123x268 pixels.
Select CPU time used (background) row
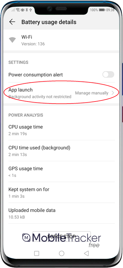(61, 151)
